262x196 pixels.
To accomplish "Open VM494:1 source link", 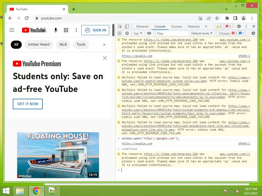I will point(244,143).
